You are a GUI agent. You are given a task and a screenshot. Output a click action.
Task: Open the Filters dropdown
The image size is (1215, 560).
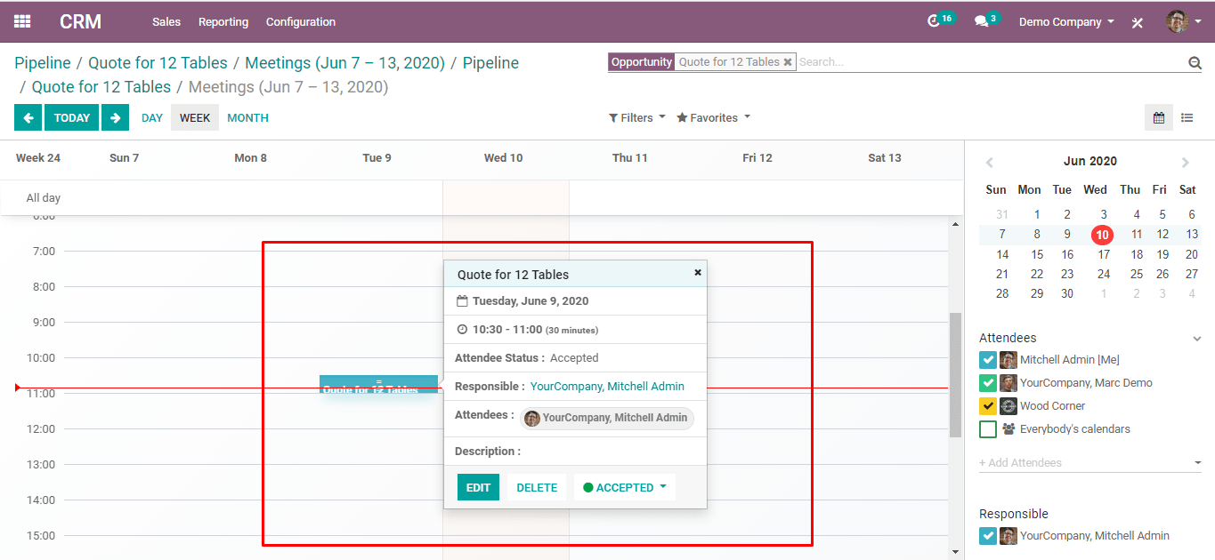point(637,117)
